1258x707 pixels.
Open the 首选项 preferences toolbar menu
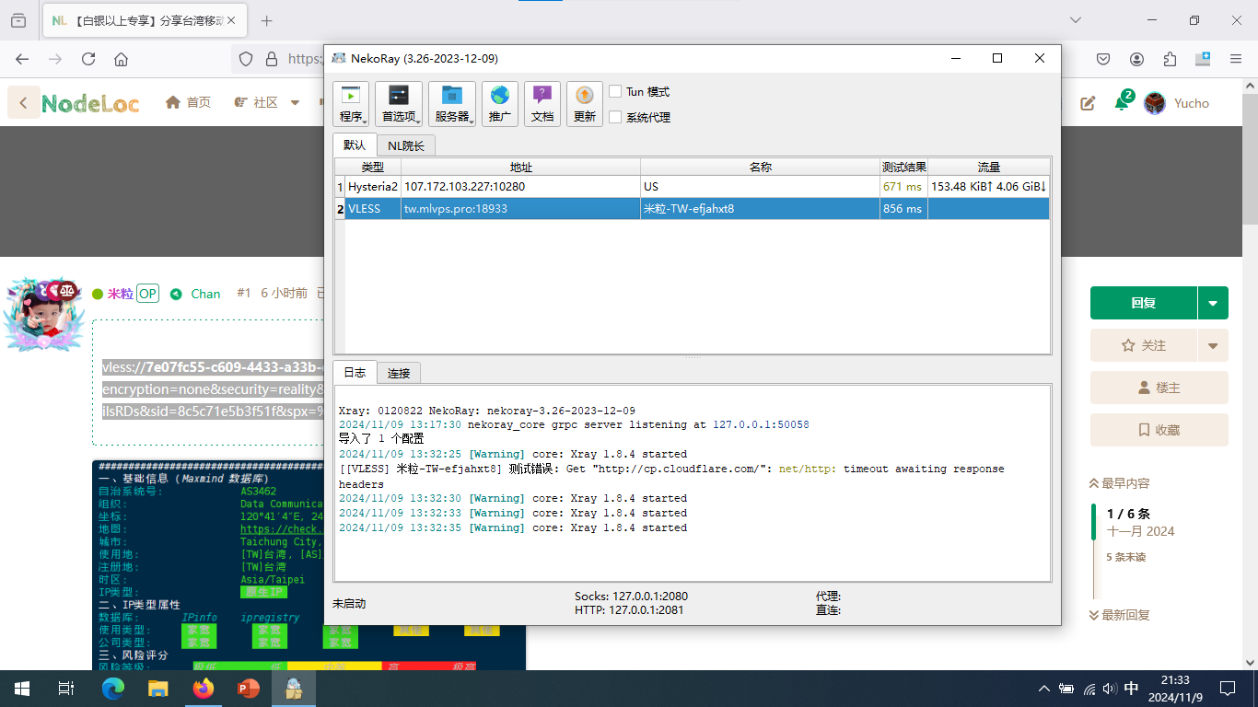coord(399,104)
